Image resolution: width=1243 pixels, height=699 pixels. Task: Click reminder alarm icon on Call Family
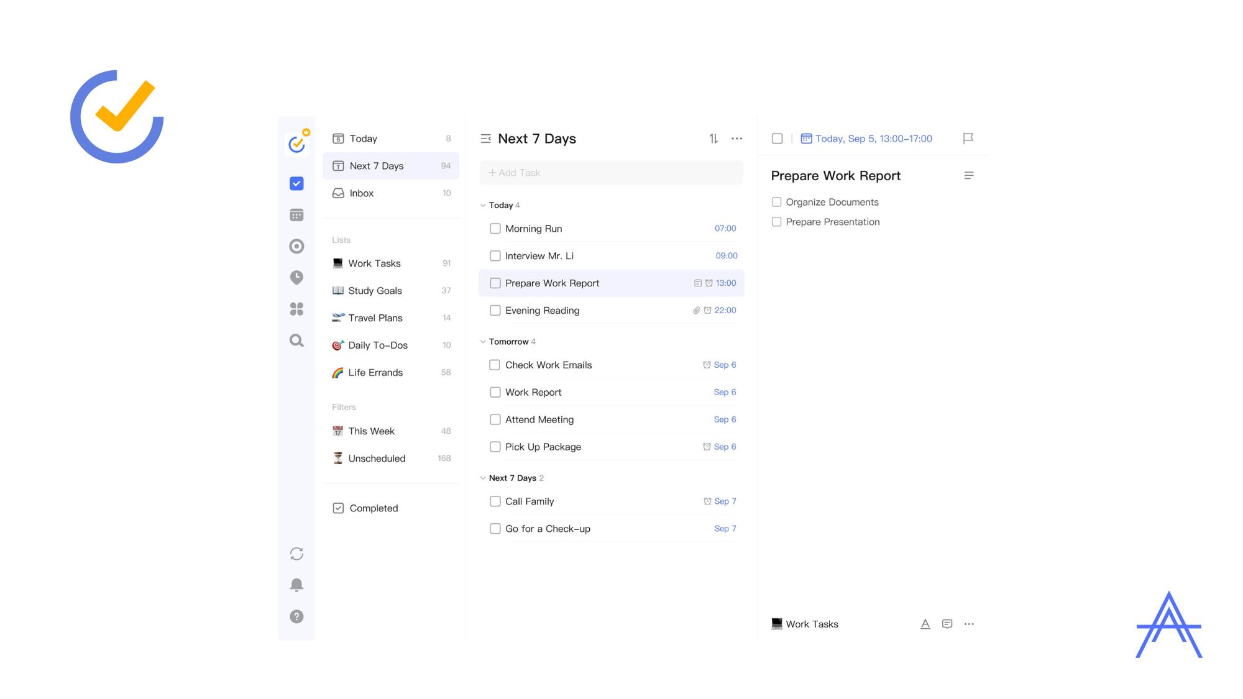707,501
